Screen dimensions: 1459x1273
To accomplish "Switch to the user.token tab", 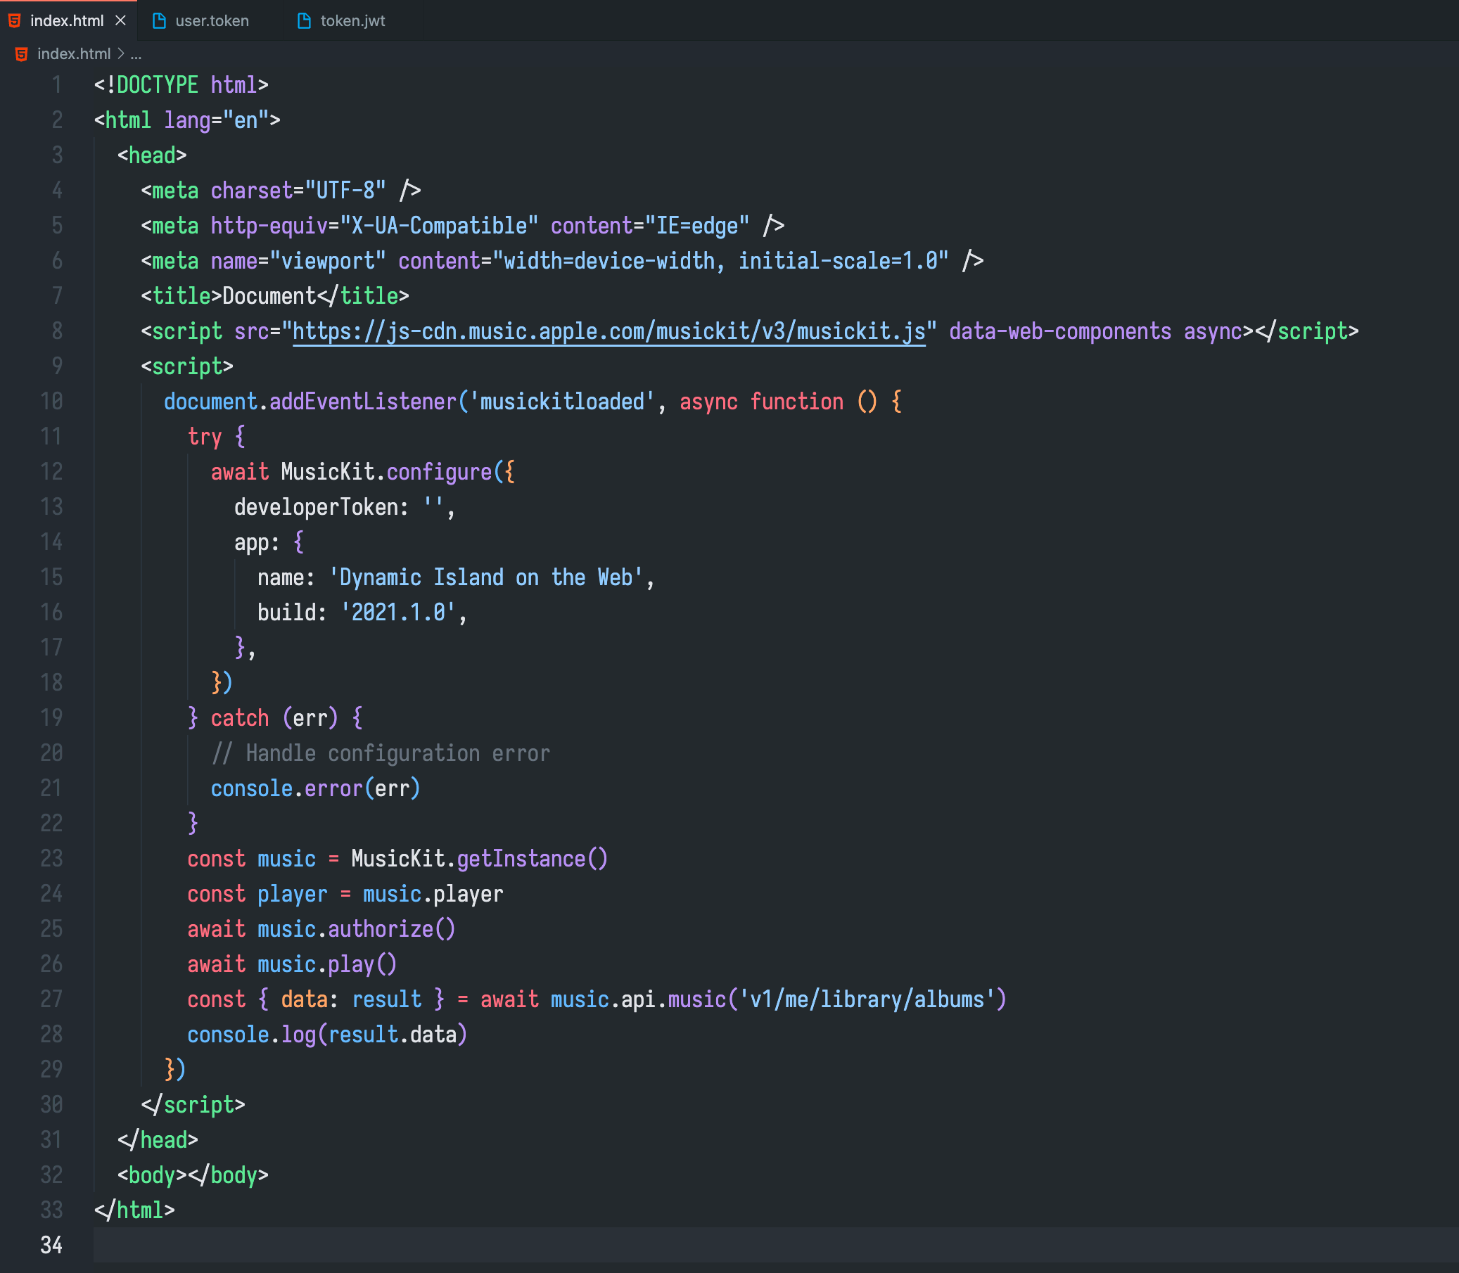I will [212, 20].
